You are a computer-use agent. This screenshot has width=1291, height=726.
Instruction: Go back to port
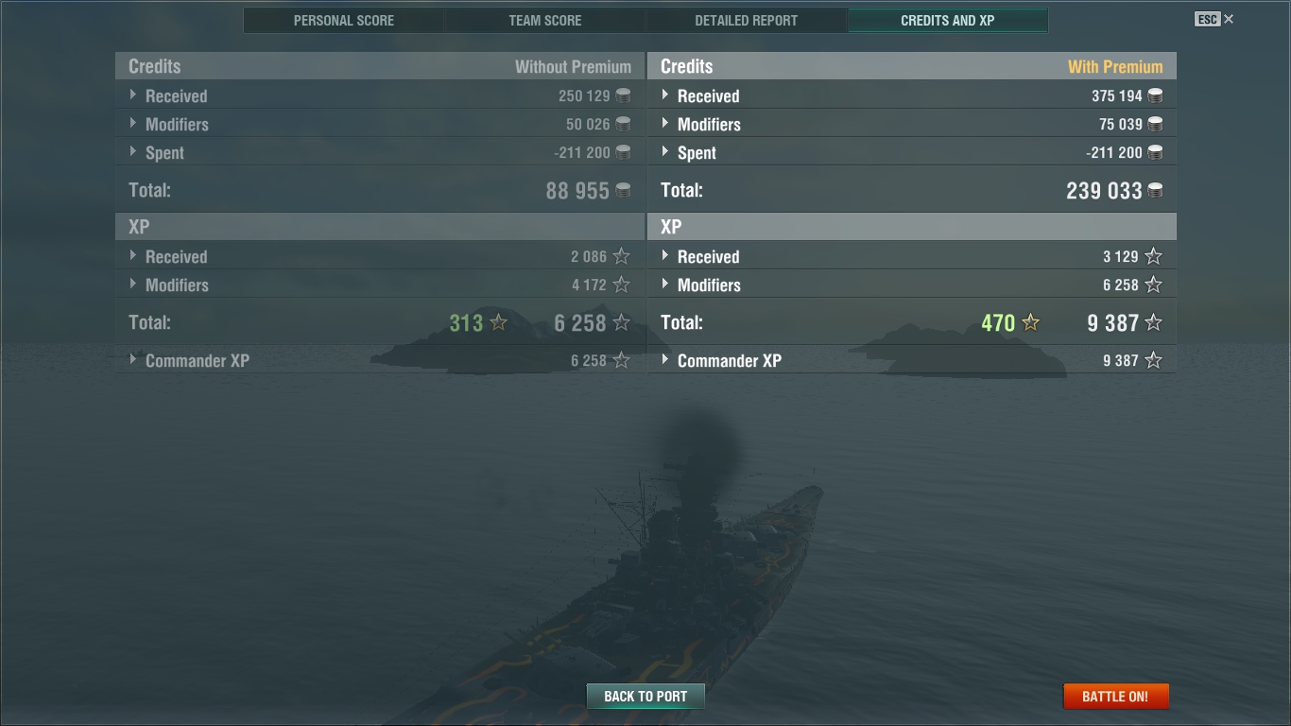click(645, 697)
